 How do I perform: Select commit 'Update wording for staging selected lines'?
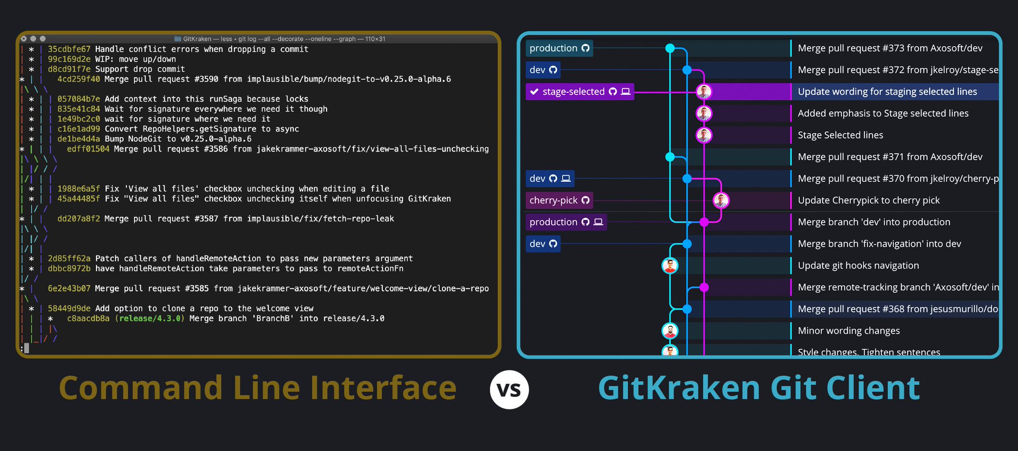(887, 91)
